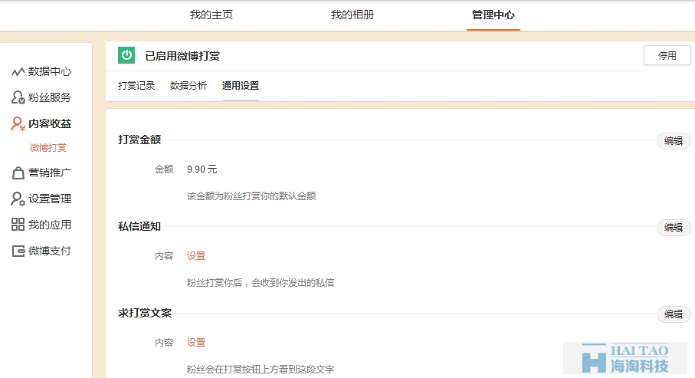The width and height of the screenshot is (695, 378).
Task: Click text 该金额为粉丝打赏你的默认金额
Action: click(251, 196)
